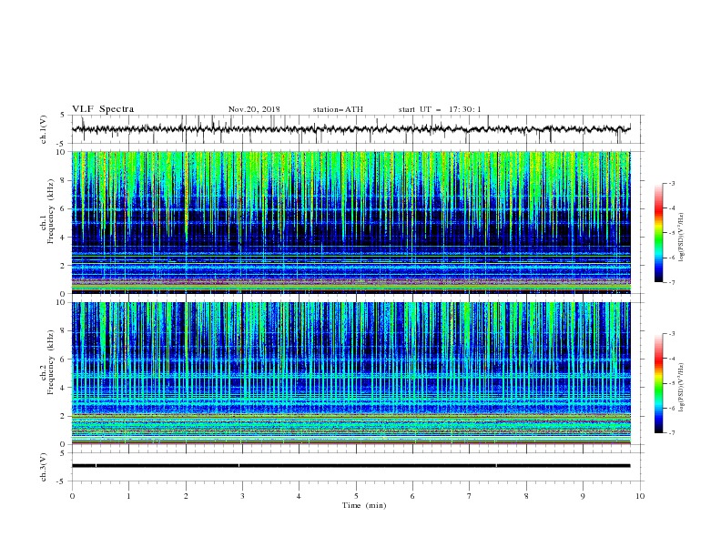Click time axis tick label "0"
Viewport: 721px width, 557px height.
point(72,496)
